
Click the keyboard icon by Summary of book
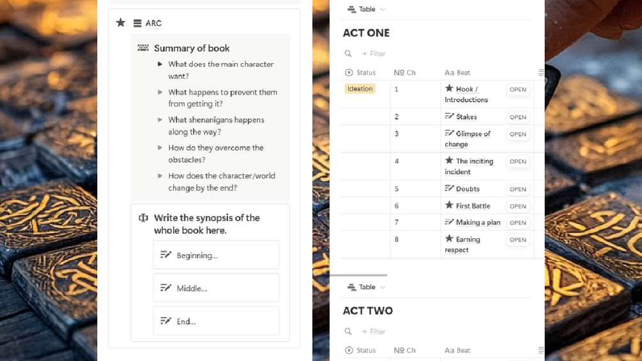point(143,48)
